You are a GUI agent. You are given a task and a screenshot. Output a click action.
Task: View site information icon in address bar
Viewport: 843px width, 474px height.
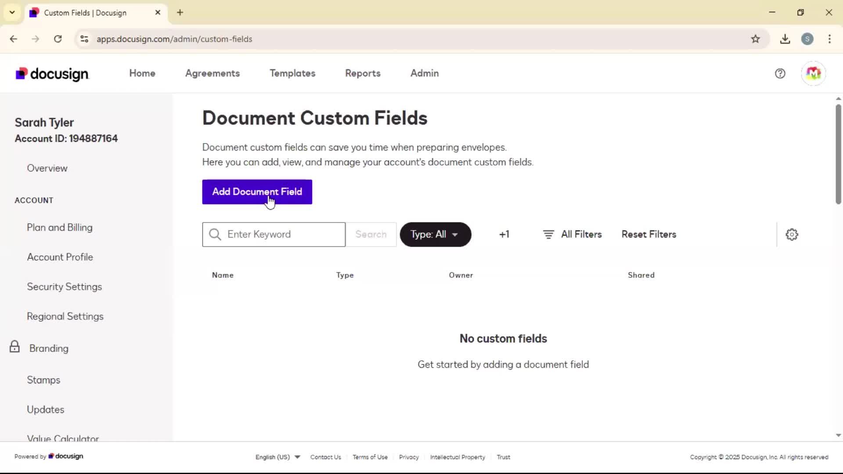pos(84,39)
